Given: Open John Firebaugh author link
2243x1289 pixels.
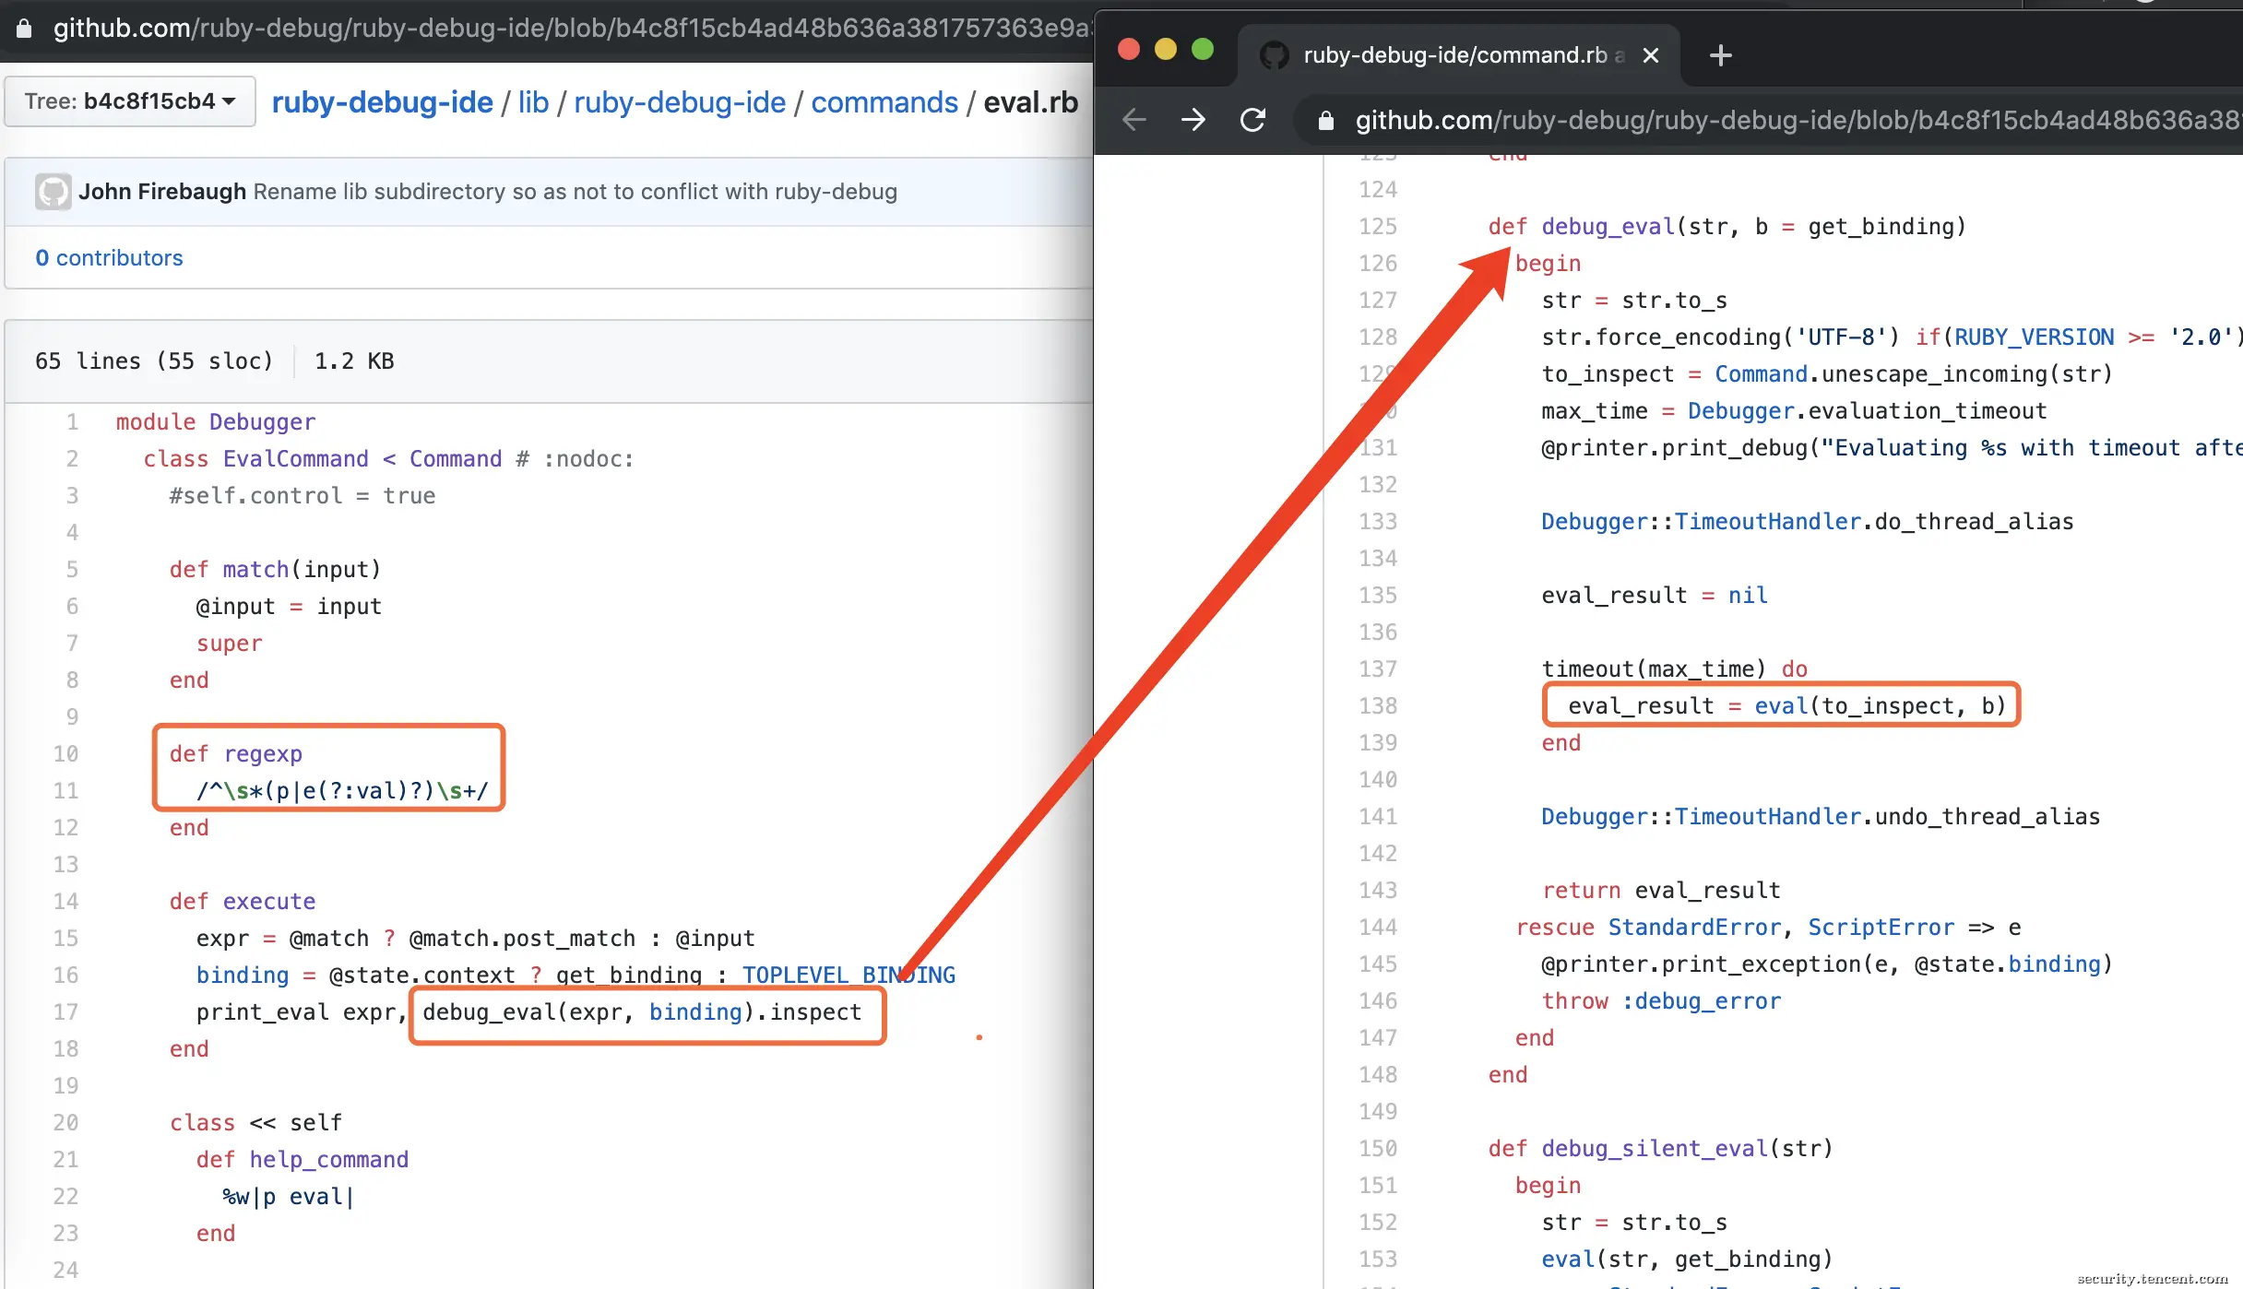Looking at the screenshot, I should pyautogui.click(x=161, y=192).
